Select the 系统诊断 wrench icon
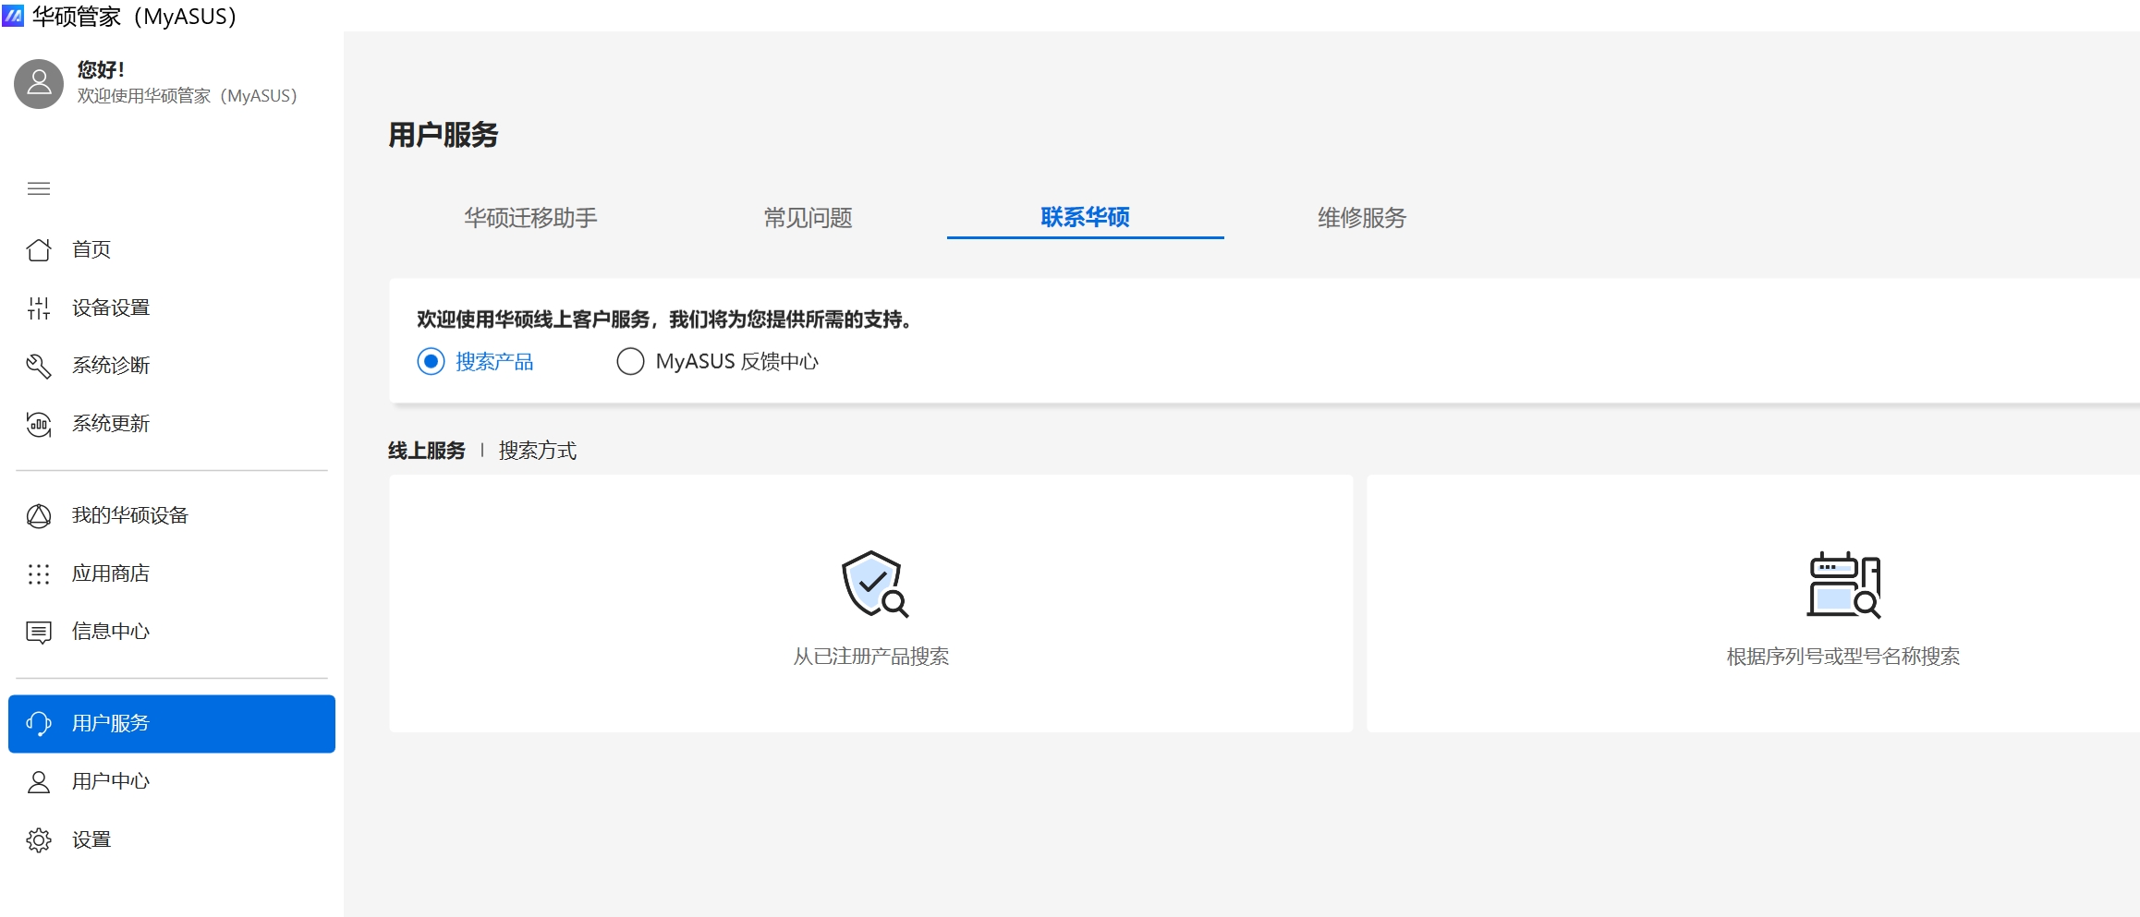Image resolution: width=2140 pixels, height=917 pixels. coord(39,367)
